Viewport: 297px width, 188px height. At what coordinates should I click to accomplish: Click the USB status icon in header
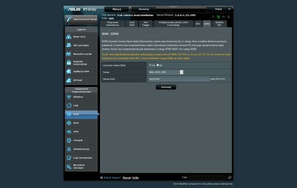pyautogui.click(x=223, y=17)
